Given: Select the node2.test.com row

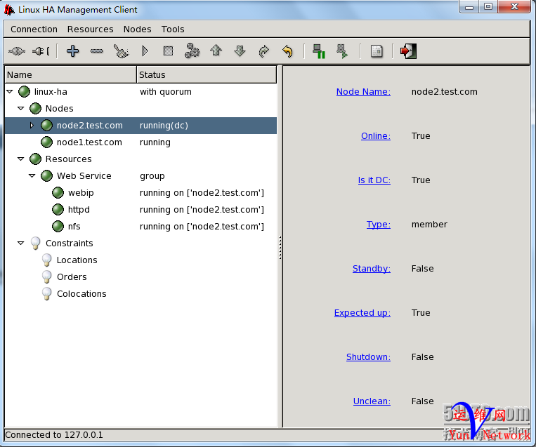Looking at the screenshot, I should tap(140, 126).
